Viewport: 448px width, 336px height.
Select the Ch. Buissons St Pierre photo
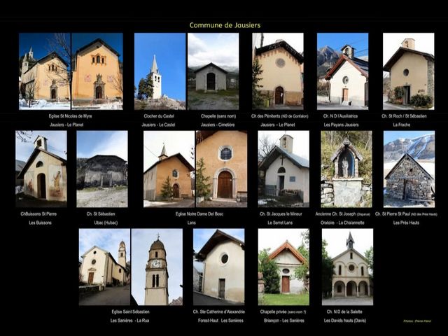click(41, 169)
